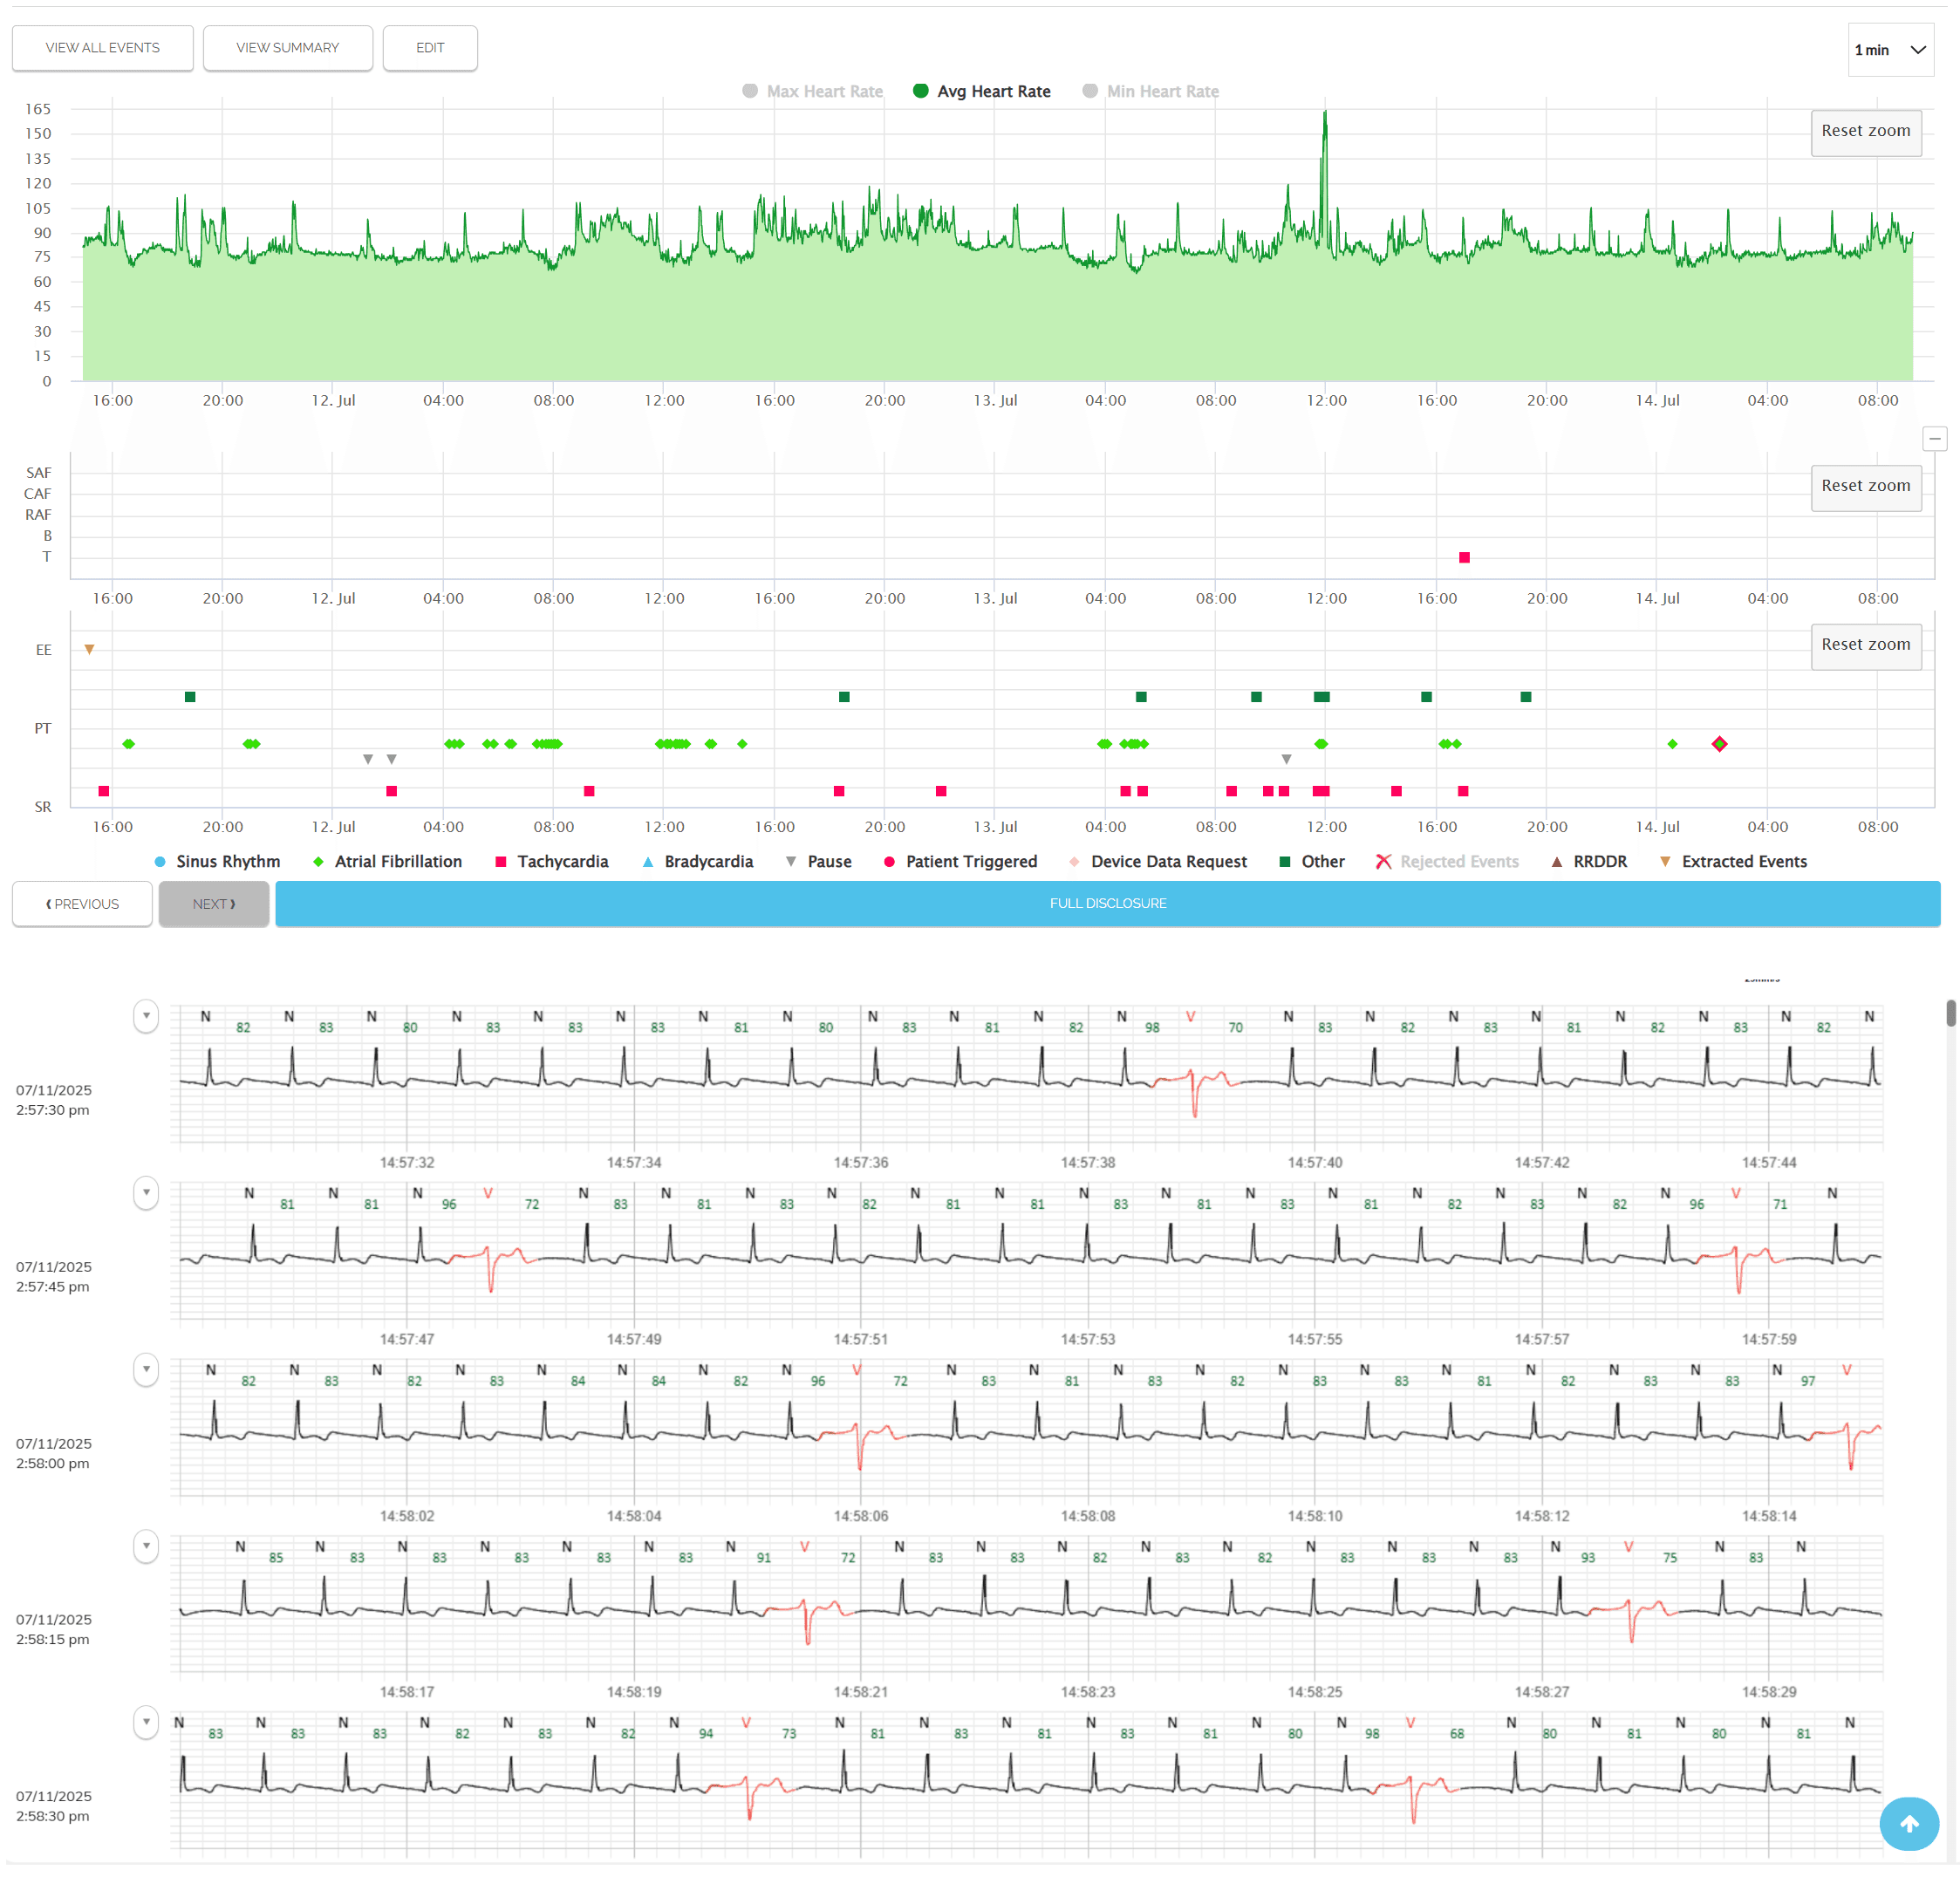
Task: Toggle Max Heart Rate series
Action: click(812, 91)
